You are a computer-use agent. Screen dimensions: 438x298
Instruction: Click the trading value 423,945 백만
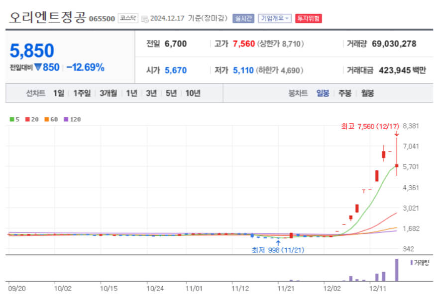[x=402, y=70]
